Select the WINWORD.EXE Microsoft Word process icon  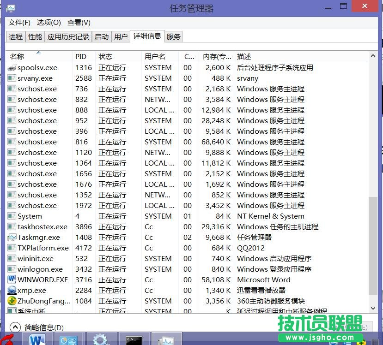[12, 280]
